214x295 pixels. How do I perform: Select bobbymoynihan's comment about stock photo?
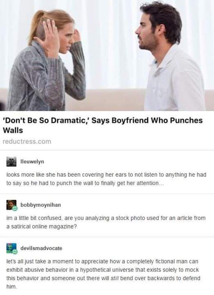coord(106,222)
